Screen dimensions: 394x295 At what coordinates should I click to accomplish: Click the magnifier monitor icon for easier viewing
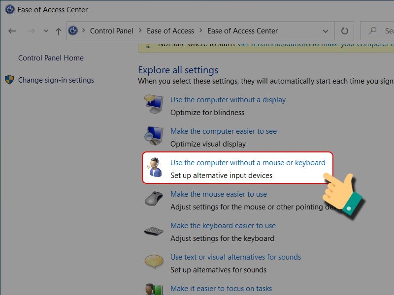point(153,136)
